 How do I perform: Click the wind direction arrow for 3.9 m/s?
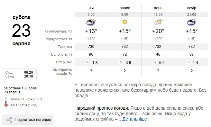121,62
